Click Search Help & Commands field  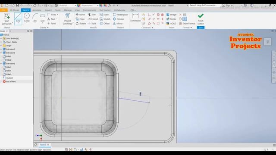(x=203, y=6)
